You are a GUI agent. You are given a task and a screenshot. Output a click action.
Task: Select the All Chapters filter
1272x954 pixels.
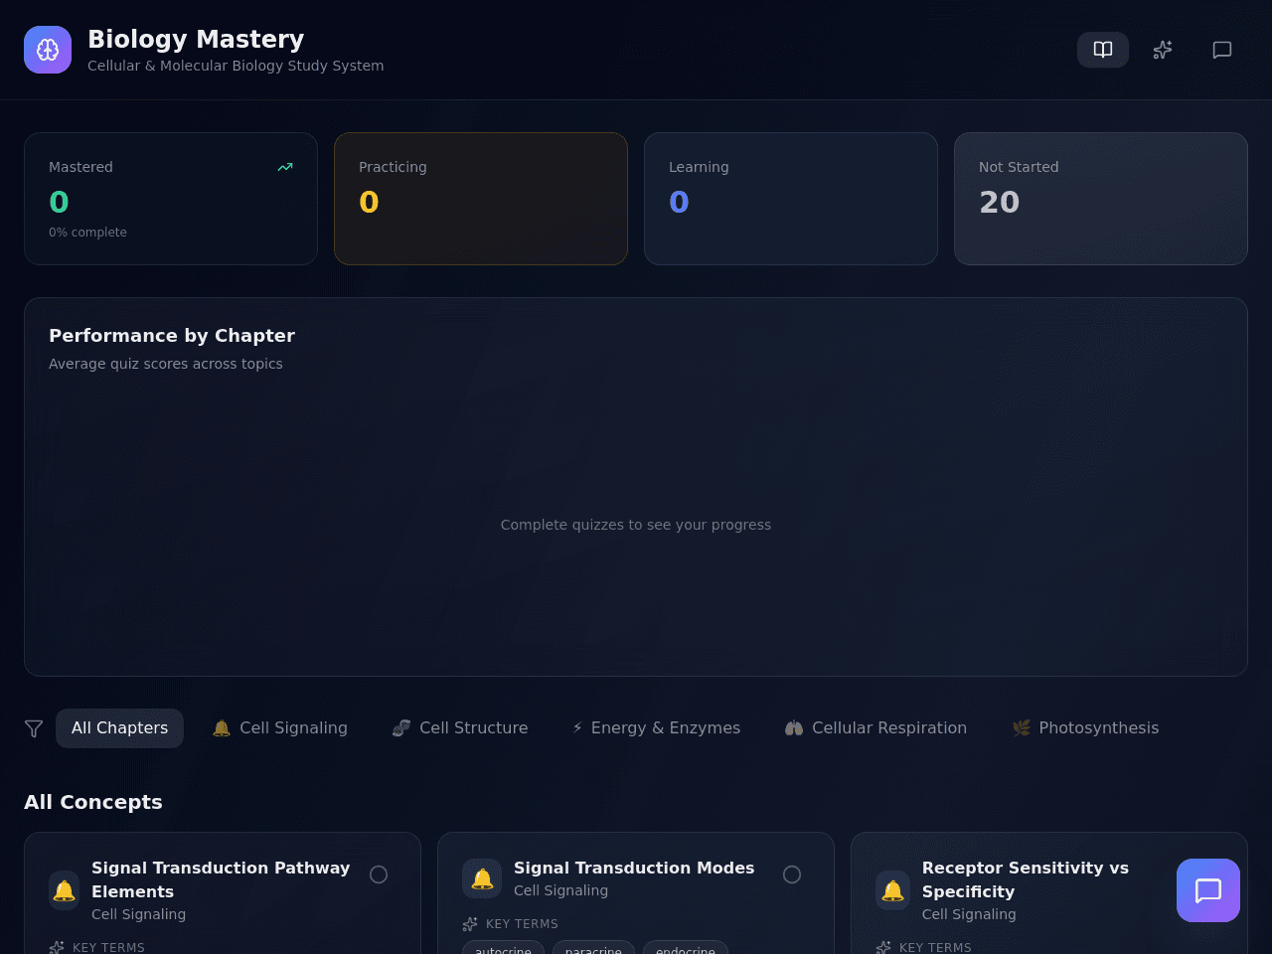coord(119,728)
